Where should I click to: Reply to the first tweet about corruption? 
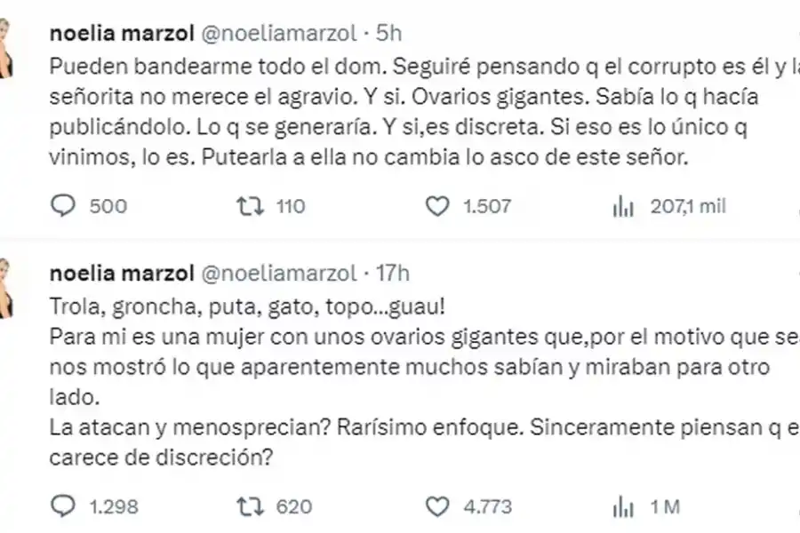62,206
